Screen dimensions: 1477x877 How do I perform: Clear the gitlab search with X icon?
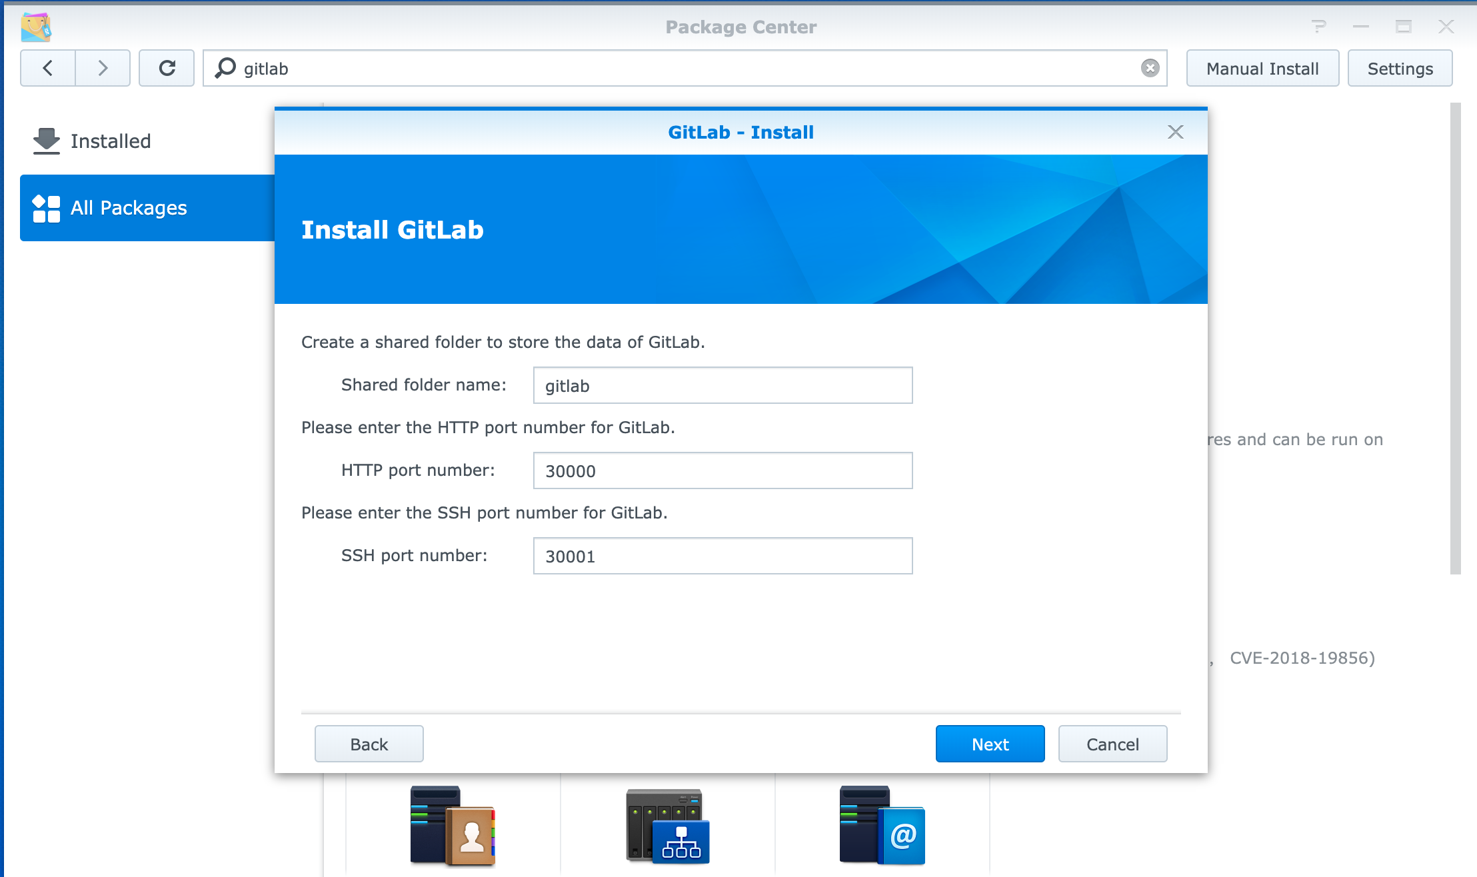1150,68
